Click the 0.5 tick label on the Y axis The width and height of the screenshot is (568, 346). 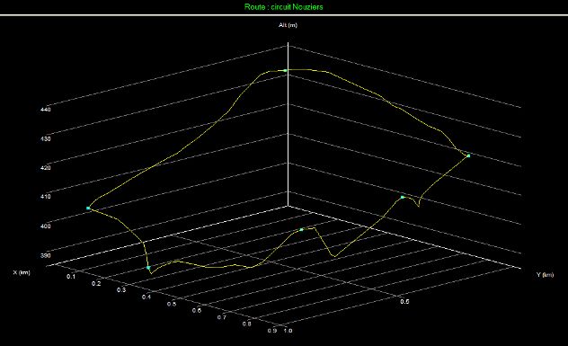(x=404, y=301)
